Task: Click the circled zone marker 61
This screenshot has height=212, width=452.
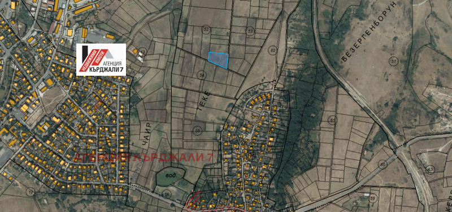Action: click(333, 120)
